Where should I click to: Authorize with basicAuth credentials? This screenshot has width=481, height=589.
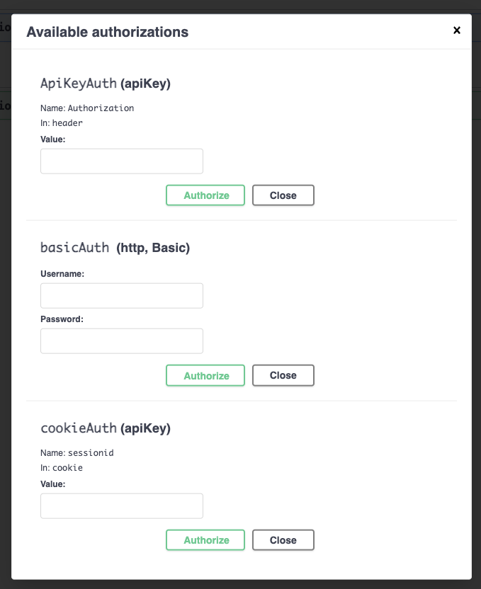pyautogui.click(x=205, y=375)
